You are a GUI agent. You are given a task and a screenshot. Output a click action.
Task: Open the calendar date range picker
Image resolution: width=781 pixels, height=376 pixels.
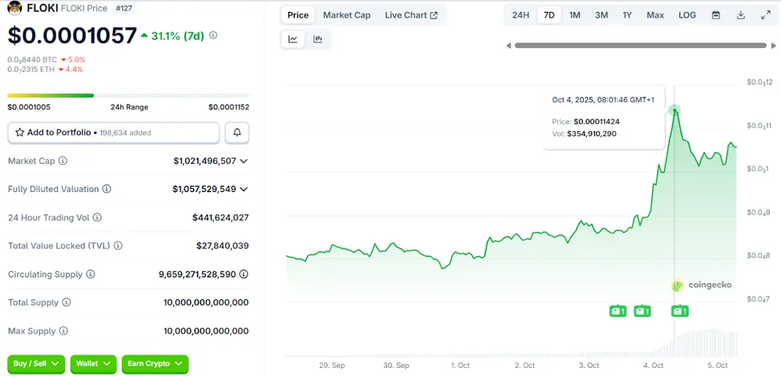click(716, 15)
